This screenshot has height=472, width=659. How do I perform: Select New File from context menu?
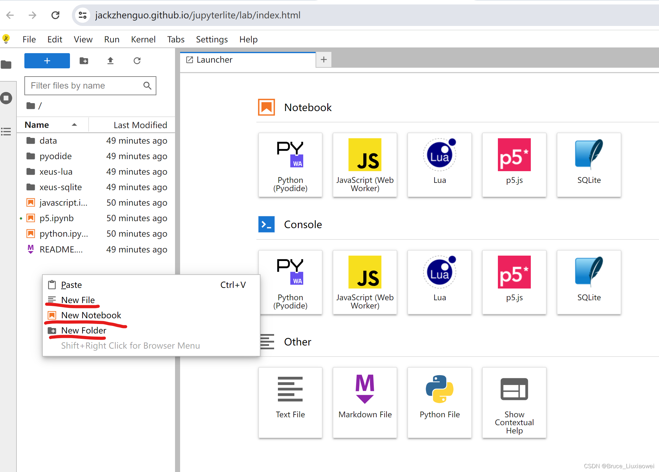pos(78,300)
